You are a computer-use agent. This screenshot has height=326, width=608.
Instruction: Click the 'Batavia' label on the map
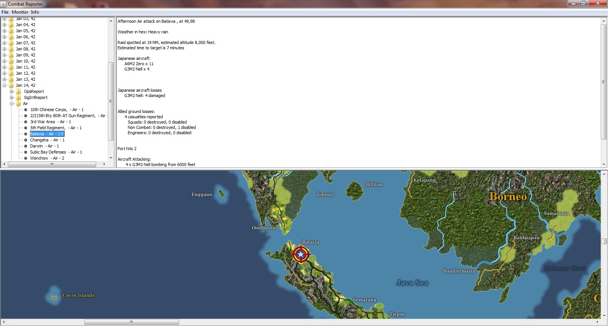click(310, 242)
